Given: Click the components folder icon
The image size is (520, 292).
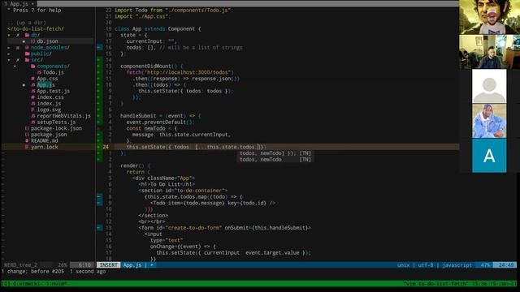Looking at the screenshot, I should pyautogui.click(x=32, y=67).
